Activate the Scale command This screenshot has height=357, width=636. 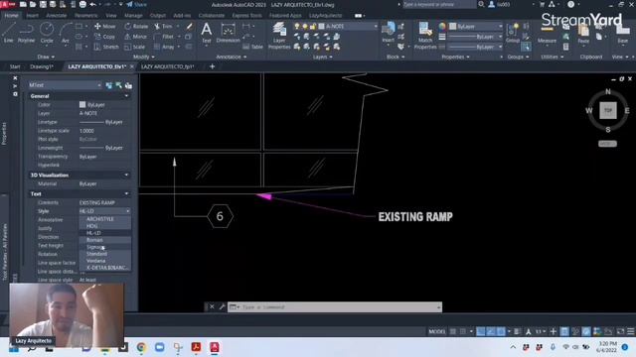(x=135, y=47)
